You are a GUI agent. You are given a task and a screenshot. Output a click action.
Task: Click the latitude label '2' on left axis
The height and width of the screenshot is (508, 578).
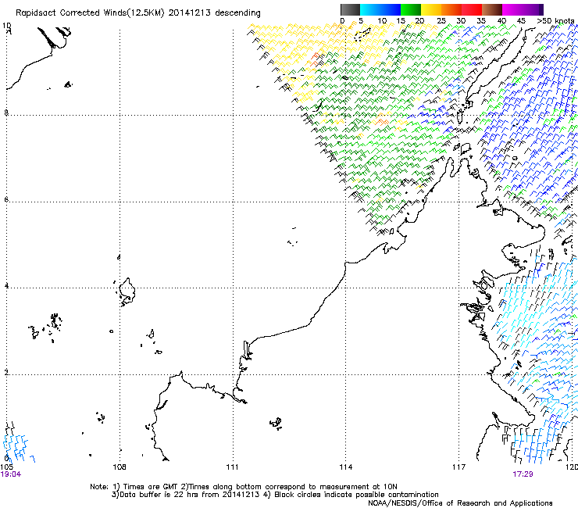pyautogui.click(x=6, y=372)
